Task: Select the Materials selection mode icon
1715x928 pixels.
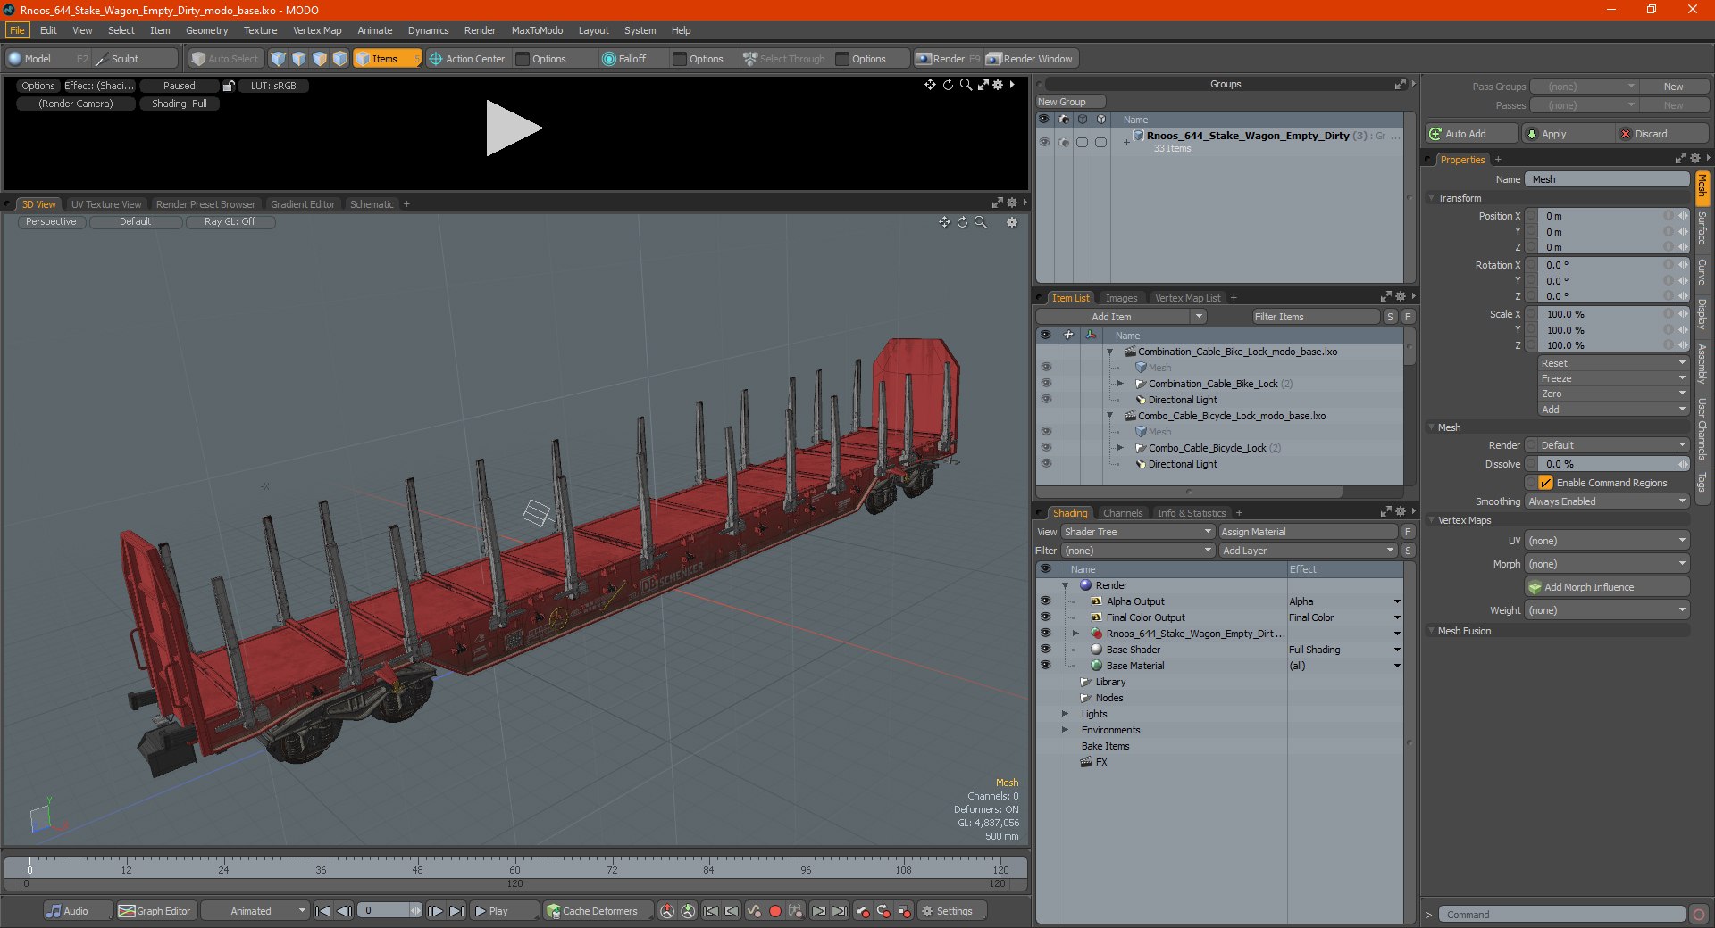Action: pyautogui.click(x=340, y=59)
